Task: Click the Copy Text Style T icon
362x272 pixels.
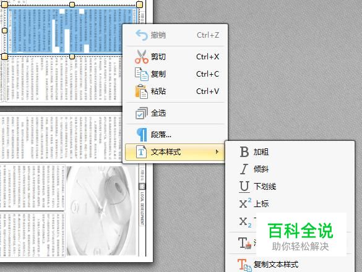Action: pyautogui.click(x=244, y=265)
